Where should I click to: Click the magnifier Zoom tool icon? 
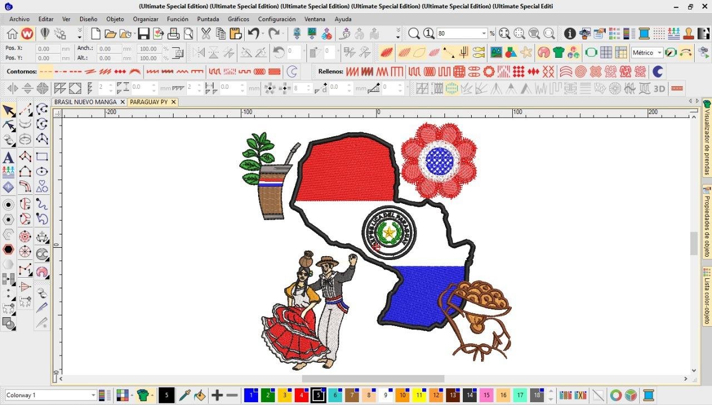(x=414, y=34)
